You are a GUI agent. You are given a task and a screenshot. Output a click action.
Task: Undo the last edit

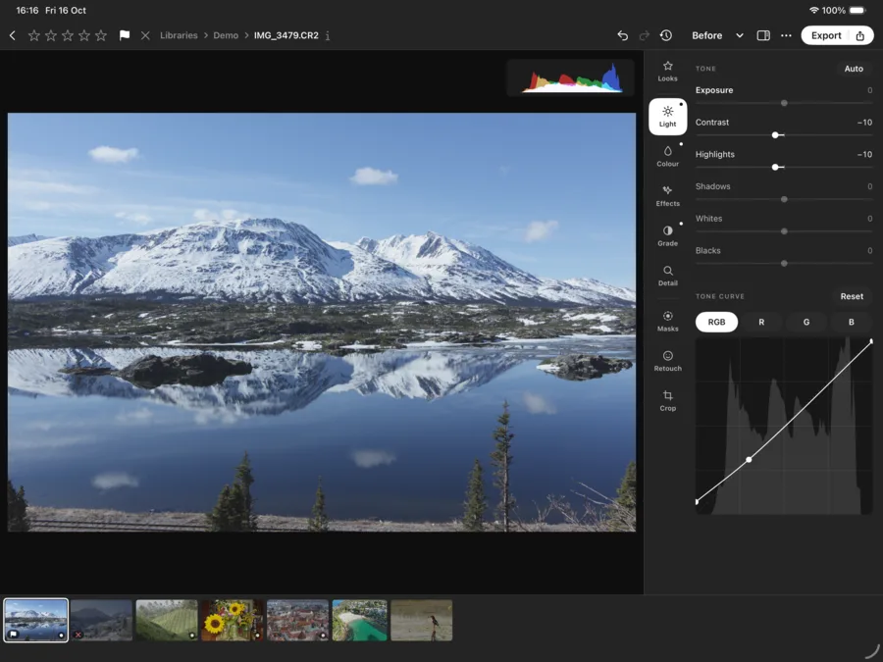tap(622, 35)
